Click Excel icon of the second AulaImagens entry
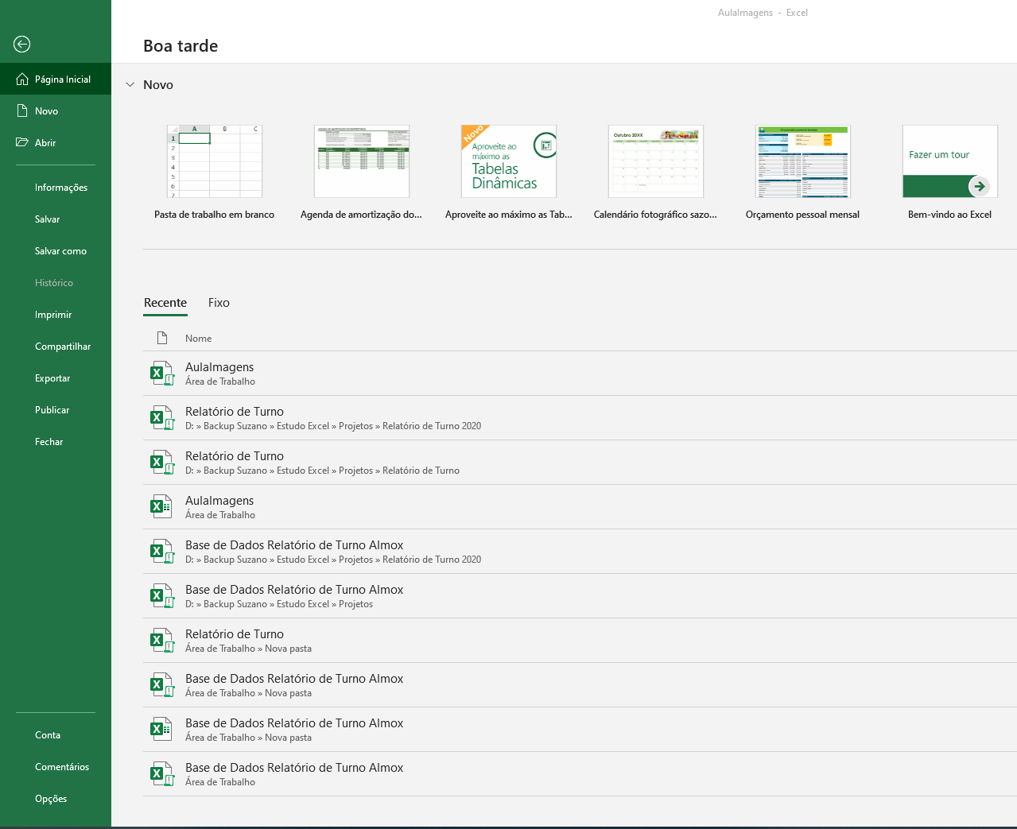 click(x=162, y=506)
